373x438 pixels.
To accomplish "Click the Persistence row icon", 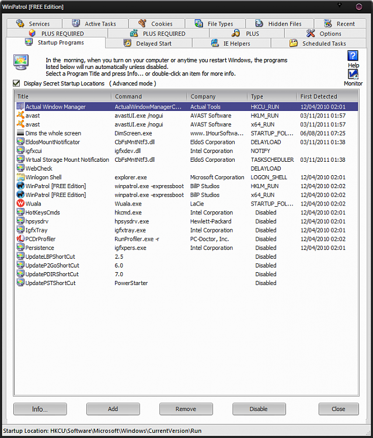I will pyautogui.click(x=20, y=248).
